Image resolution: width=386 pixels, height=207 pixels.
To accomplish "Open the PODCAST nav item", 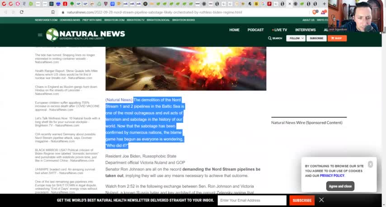I will (x=255, y=30).
